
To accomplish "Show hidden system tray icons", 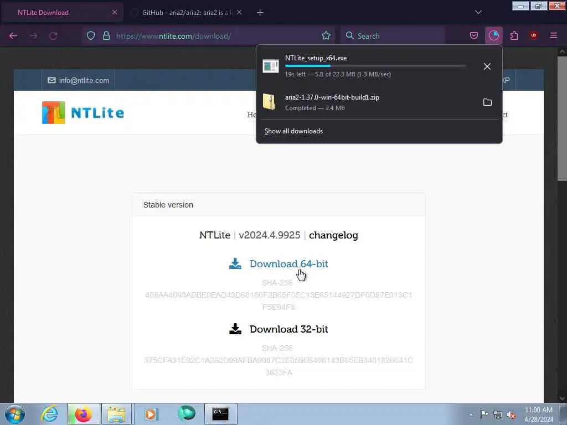I will point(471,414).
